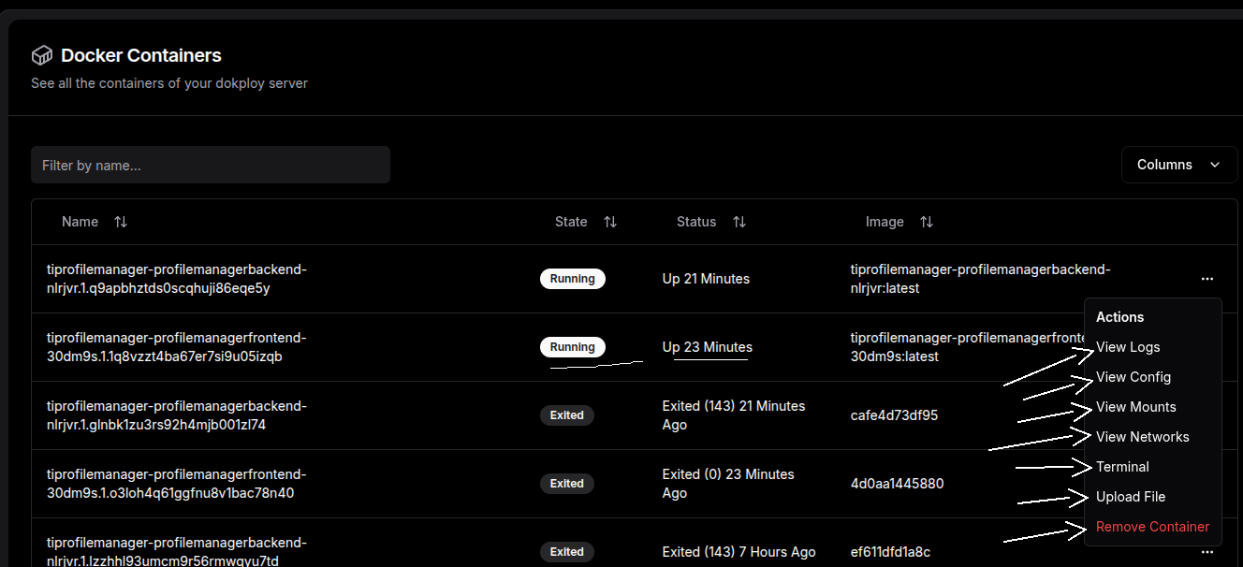Select container name ending q9apbhztds0scqhuji86eqe5y
The height and width of the screenshot is (567, 1243).
[177, 279]
